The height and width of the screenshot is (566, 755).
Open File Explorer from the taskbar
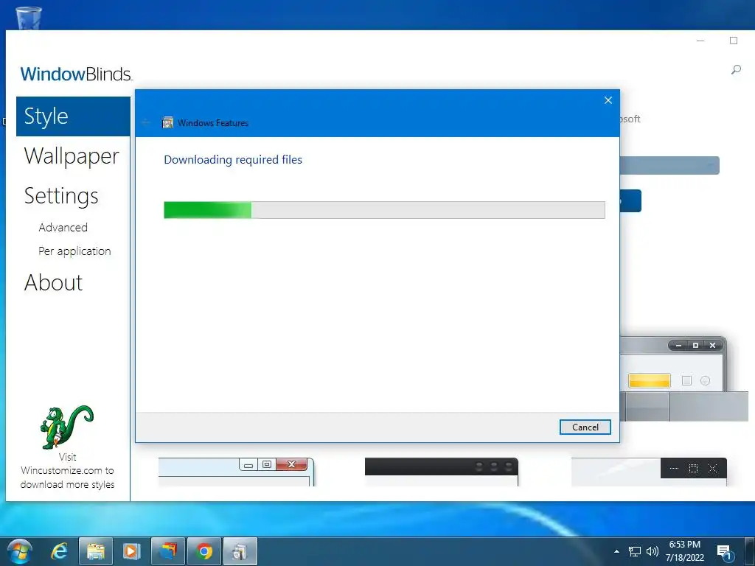pyautogui.click(x=96, y=551)
